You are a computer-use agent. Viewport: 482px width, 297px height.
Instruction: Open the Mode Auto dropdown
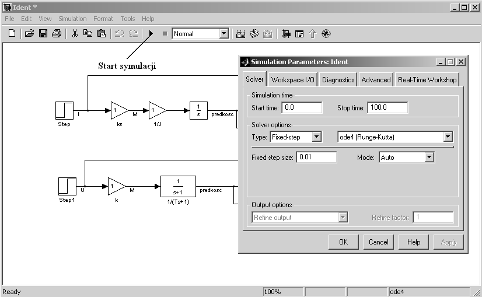pos(429,157)
